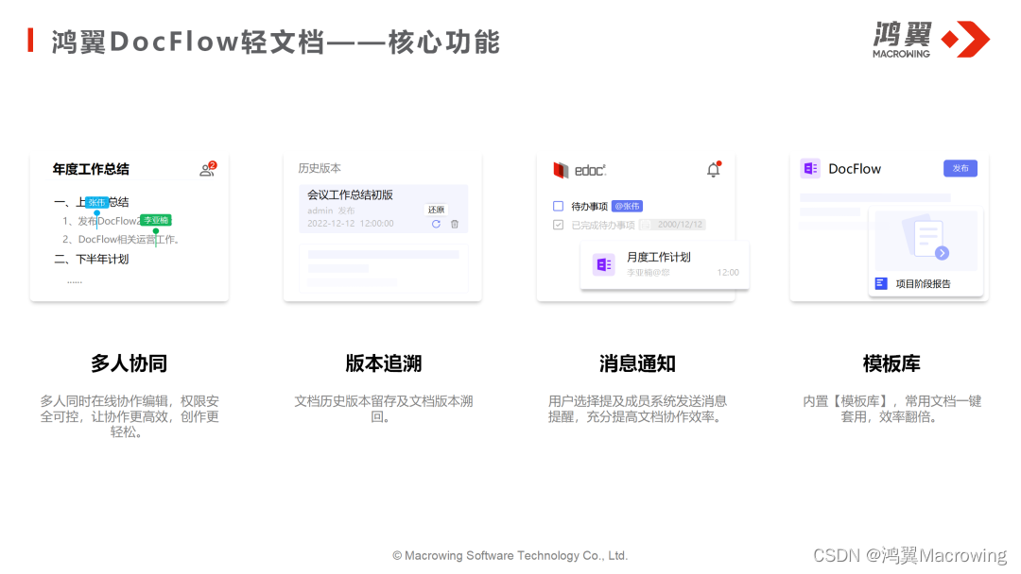Check the 待办事项 checkbox
Image resolution: width=1021 pixels, height=574 pixels.
click(x=558, y=206)
